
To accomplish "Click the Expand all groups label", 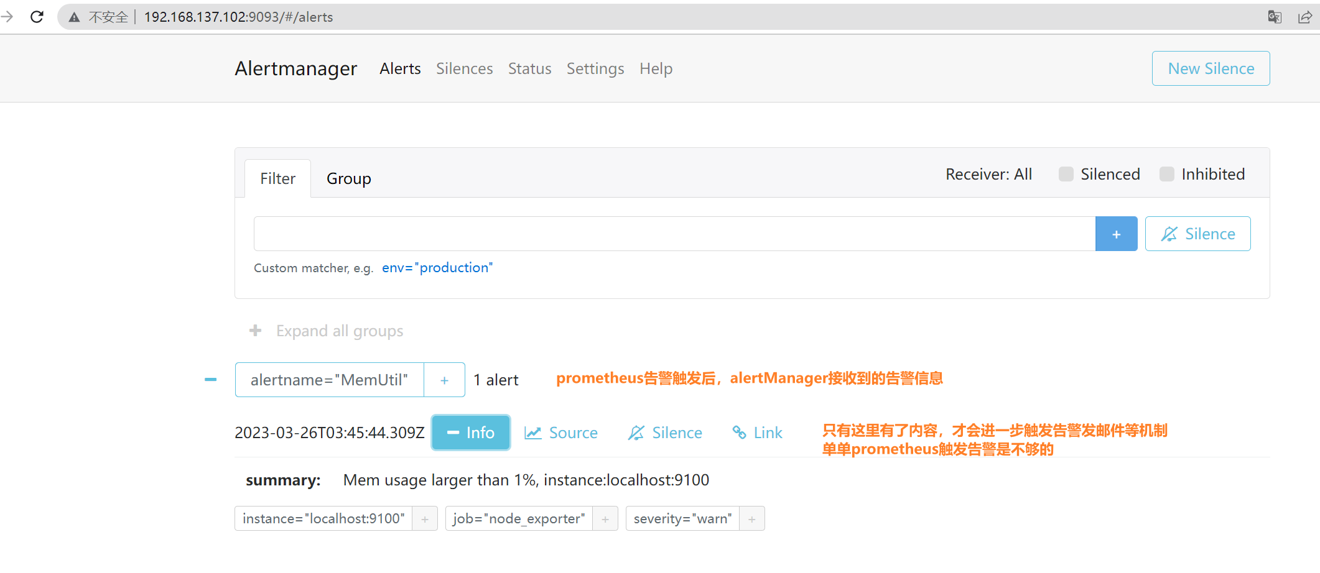I will tap(340, 331).
